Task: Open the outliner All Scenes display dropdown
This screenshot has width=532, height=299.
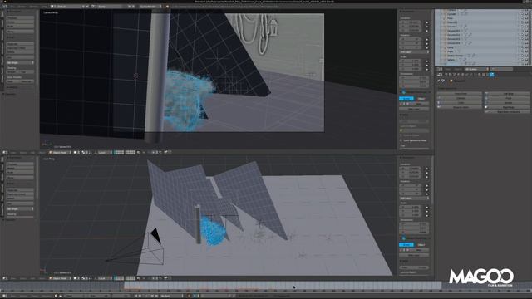Action: tap(476, 69)
